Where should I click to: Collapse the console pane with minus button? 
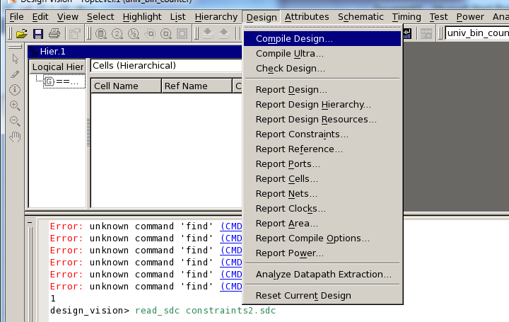pos(30,223)
